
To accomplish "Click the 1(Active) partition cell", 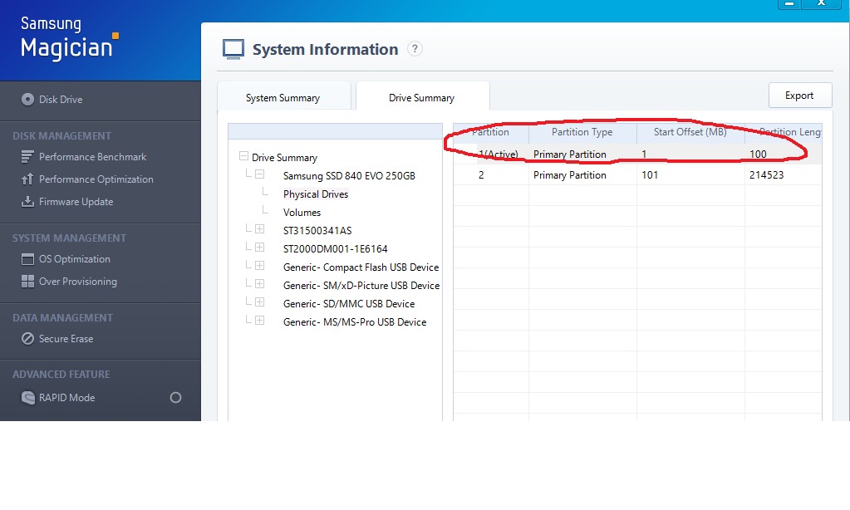I will pyautogui.click(x=499, y=154).
